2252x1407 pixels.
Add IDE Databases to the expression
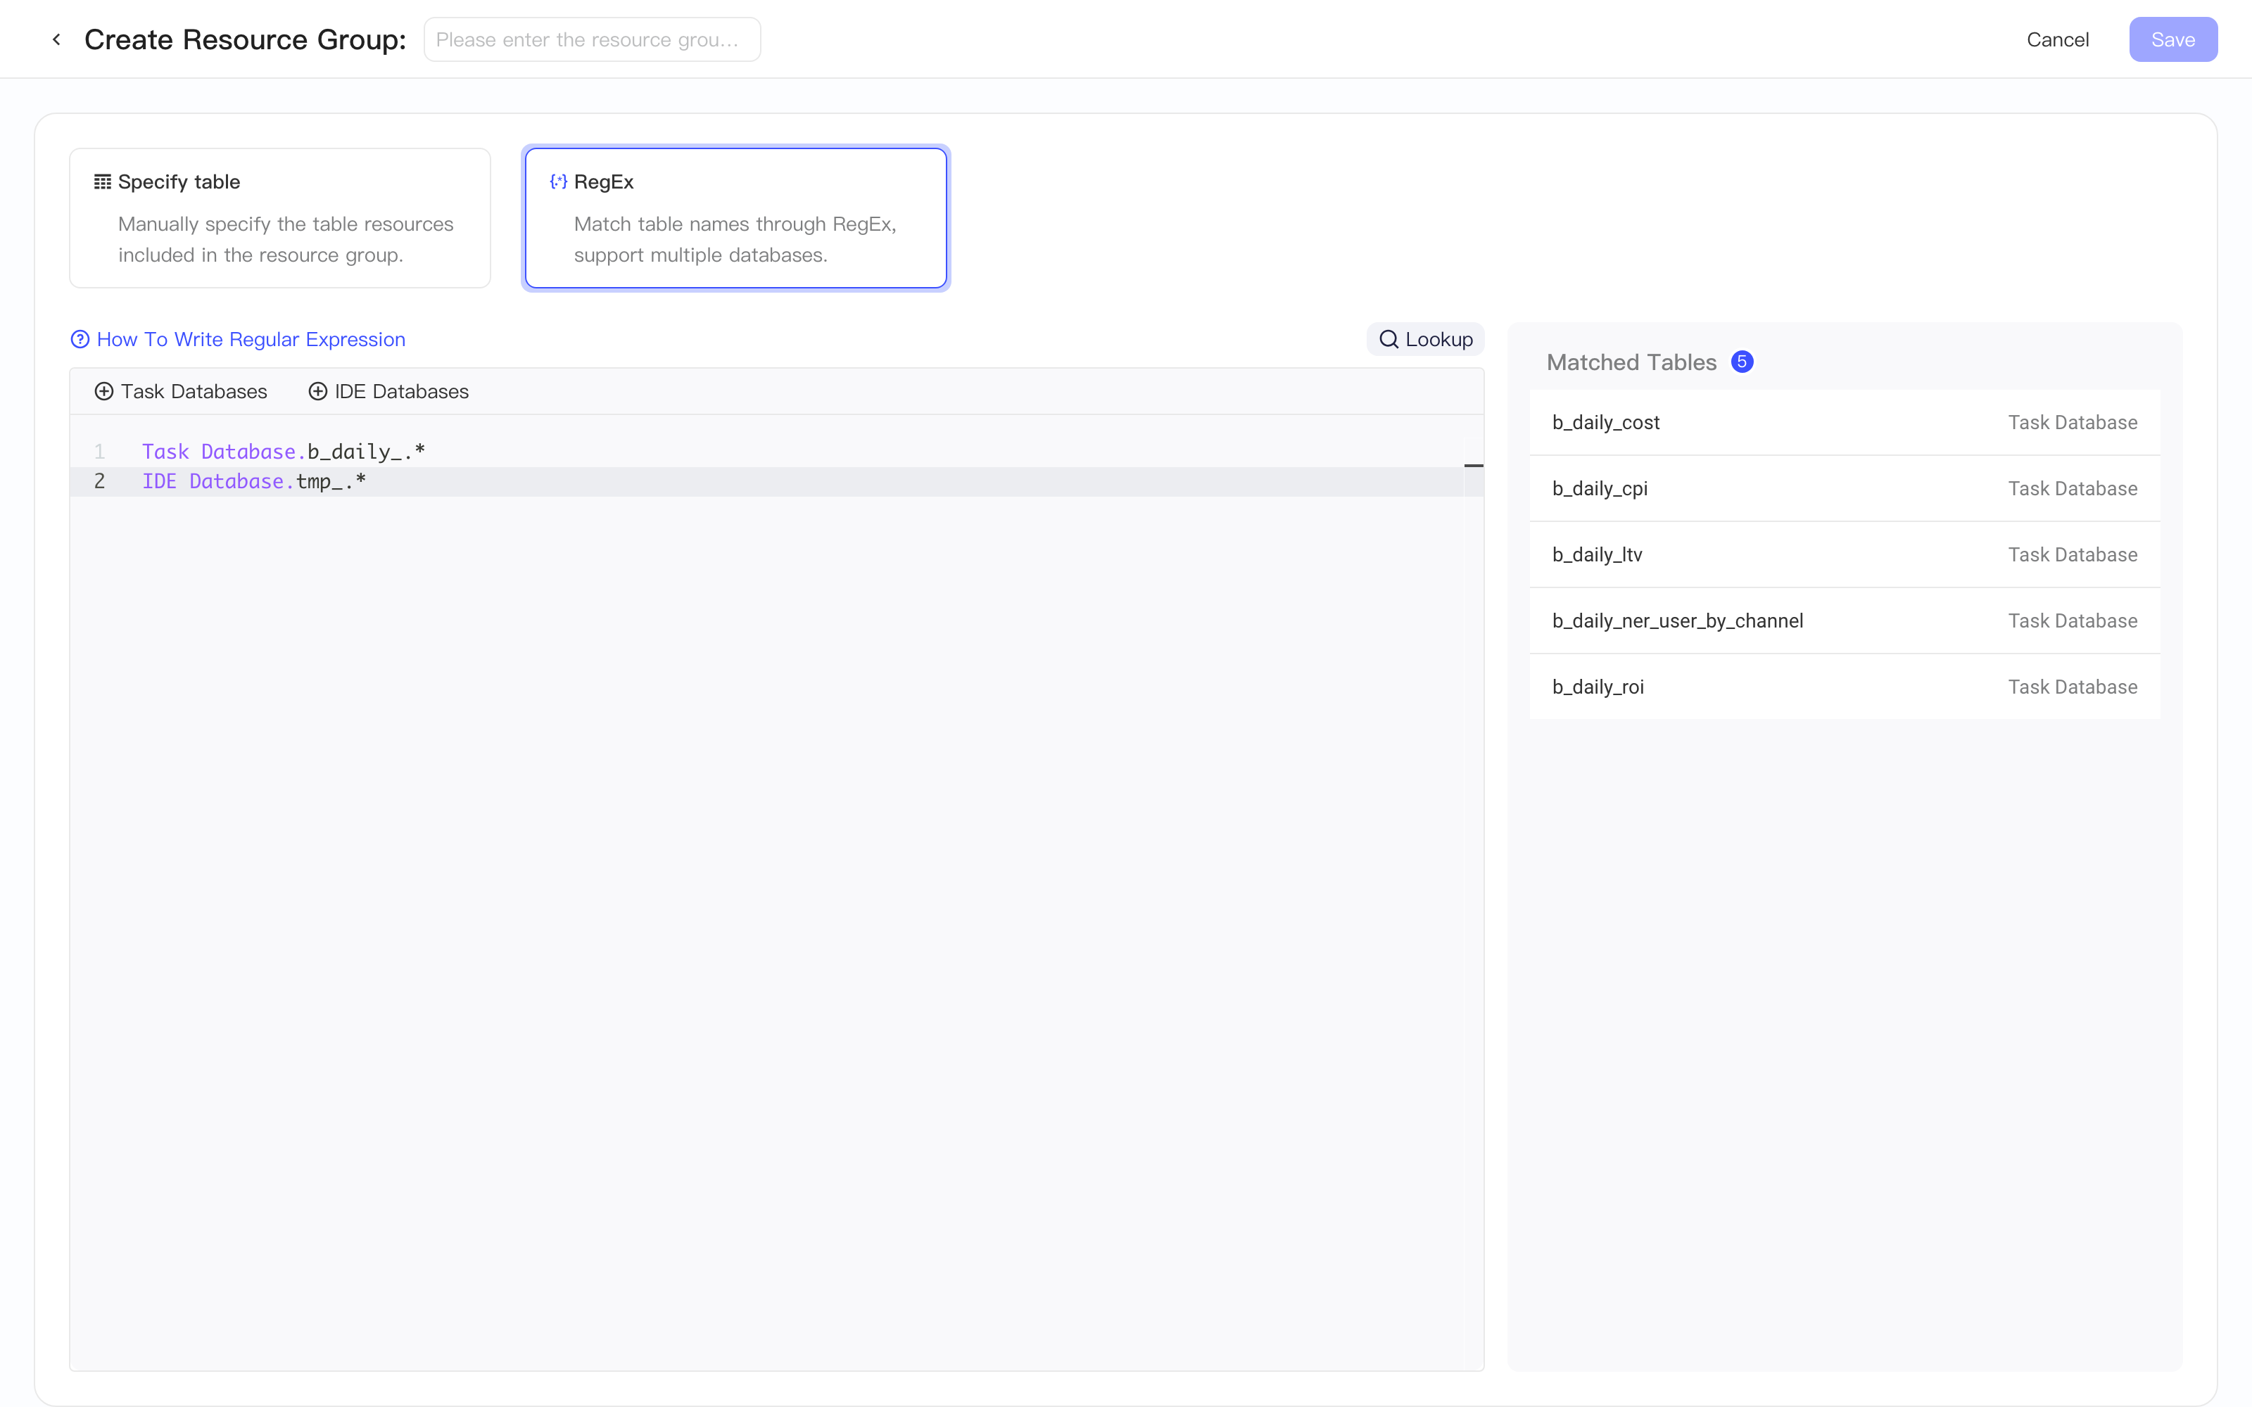pos(388,392)
